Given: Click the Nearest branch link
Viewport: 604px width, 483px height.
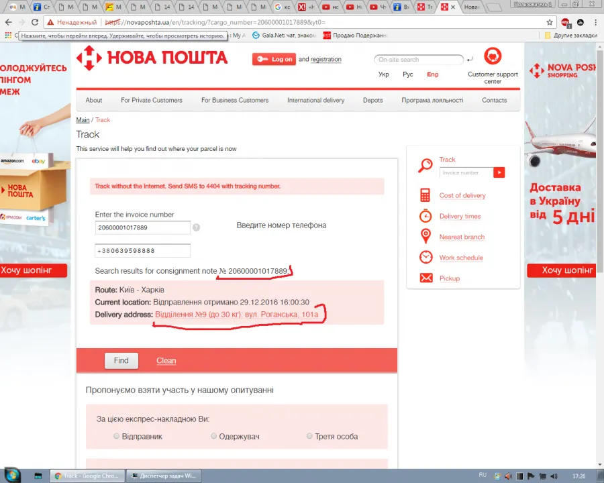Looking at the screenshot, I should [x=462, y=237].
